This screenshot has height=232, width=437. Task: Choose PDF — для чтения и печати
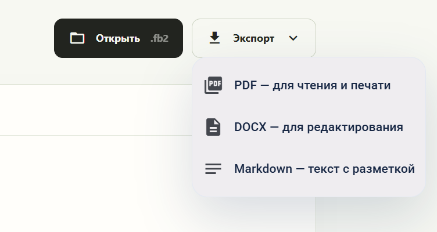coord(309,85)
